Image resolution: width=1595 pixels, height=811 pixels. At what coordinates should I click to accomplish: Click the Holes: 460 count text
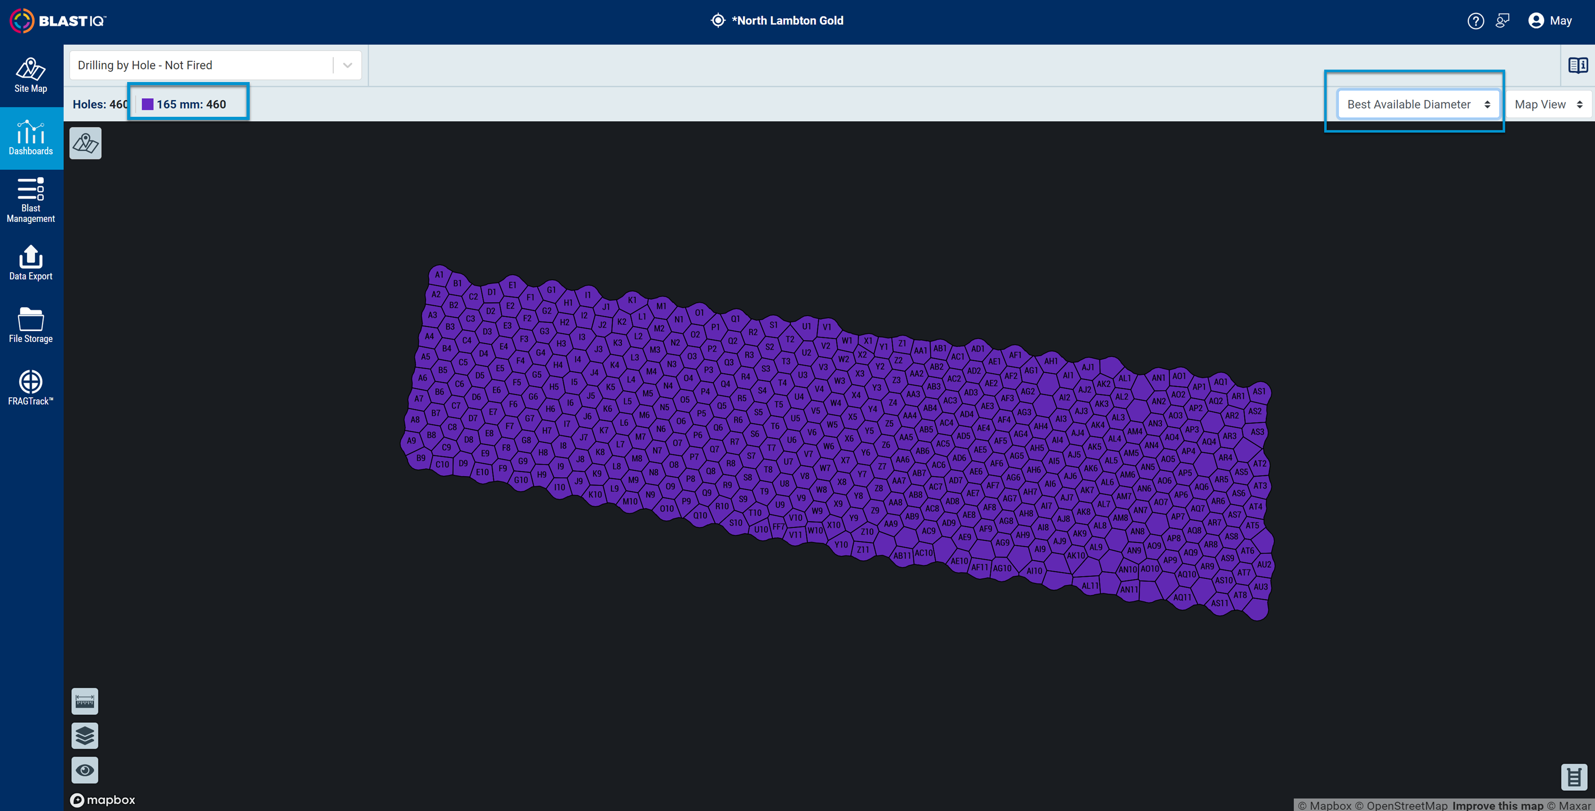click(x=101, y=104)
